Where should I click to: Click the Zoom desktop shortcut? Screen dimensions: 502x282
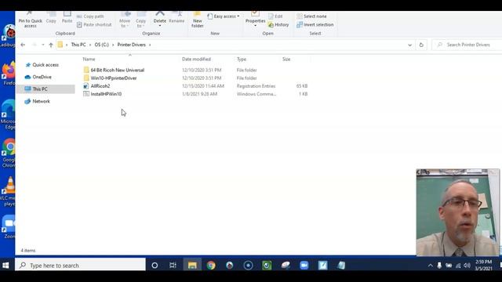pyautogui.click(x=9, y=227)
